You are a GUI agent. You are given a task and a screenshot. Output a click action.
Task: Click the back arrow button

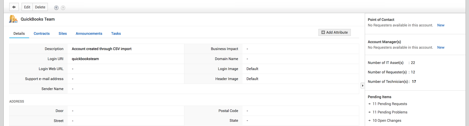pyautogui.click(x=14, y=7)
